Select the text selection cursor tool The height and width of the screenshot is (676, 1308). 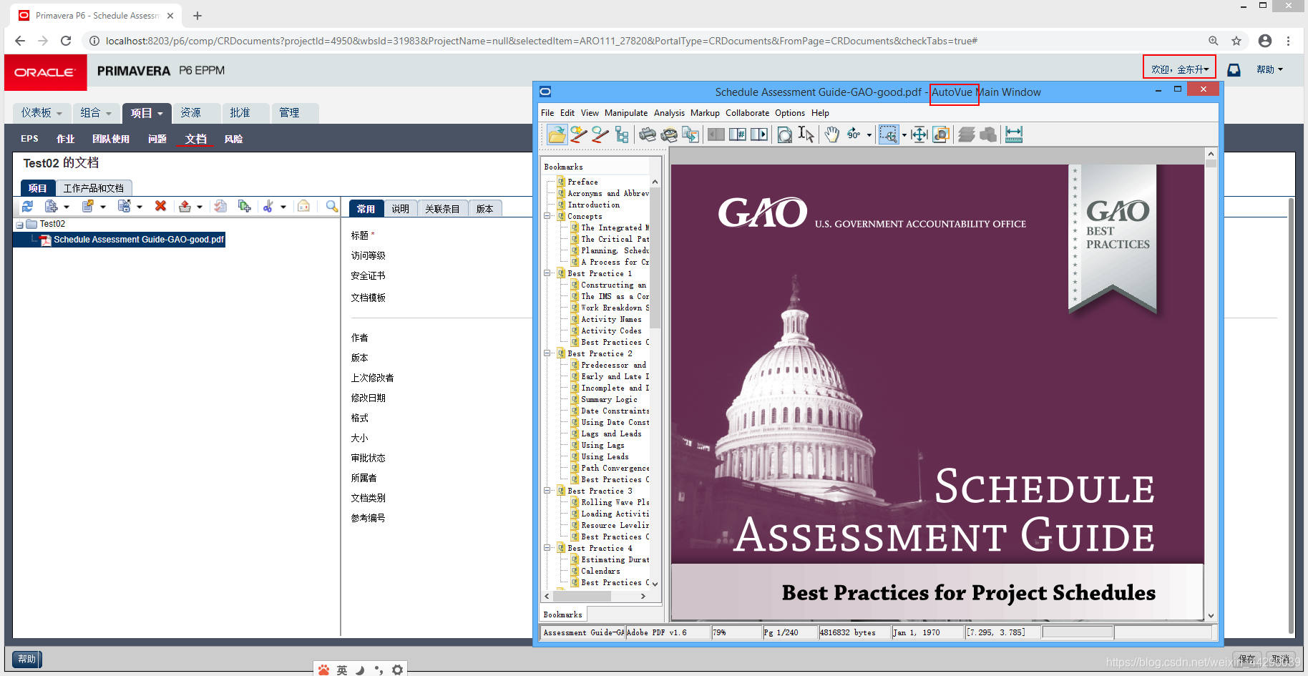[x=806, y=134]
